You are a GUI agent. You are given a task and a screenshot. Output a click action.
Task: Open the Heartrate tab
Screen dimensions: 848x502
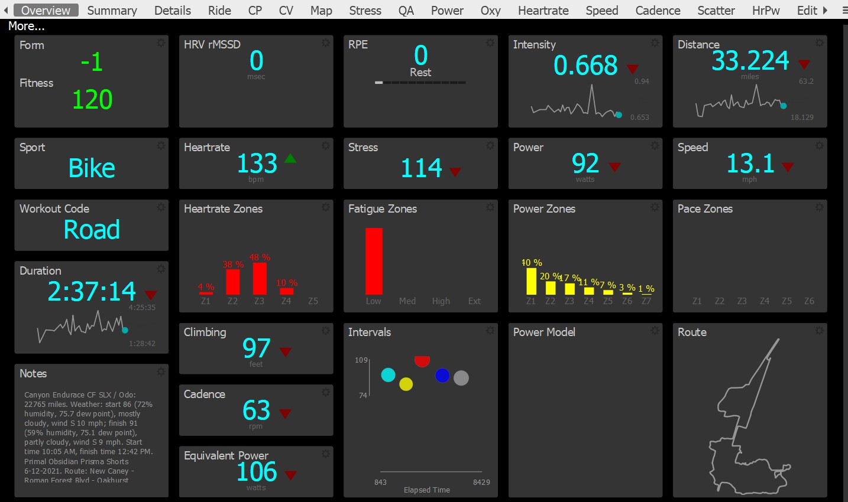(x=543, y=10)
